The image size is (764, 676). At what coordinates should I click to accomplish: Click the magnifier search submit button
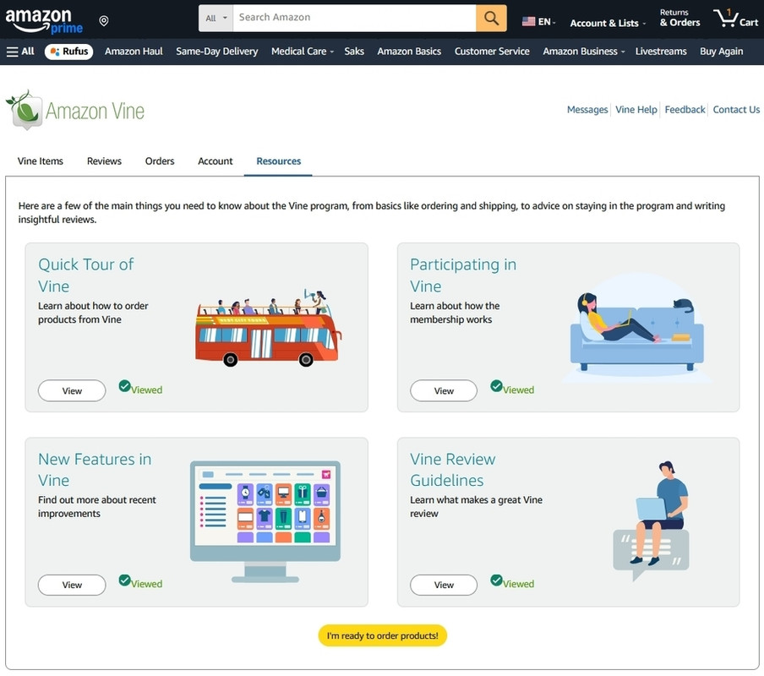(x=491, y=19)
